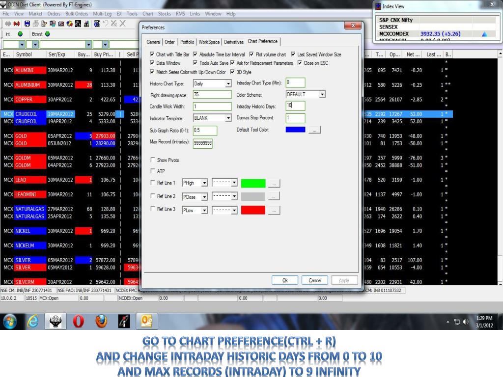503x377 pixels.
Task: Disable the Data Window checkbox
Action: point(152,63)
